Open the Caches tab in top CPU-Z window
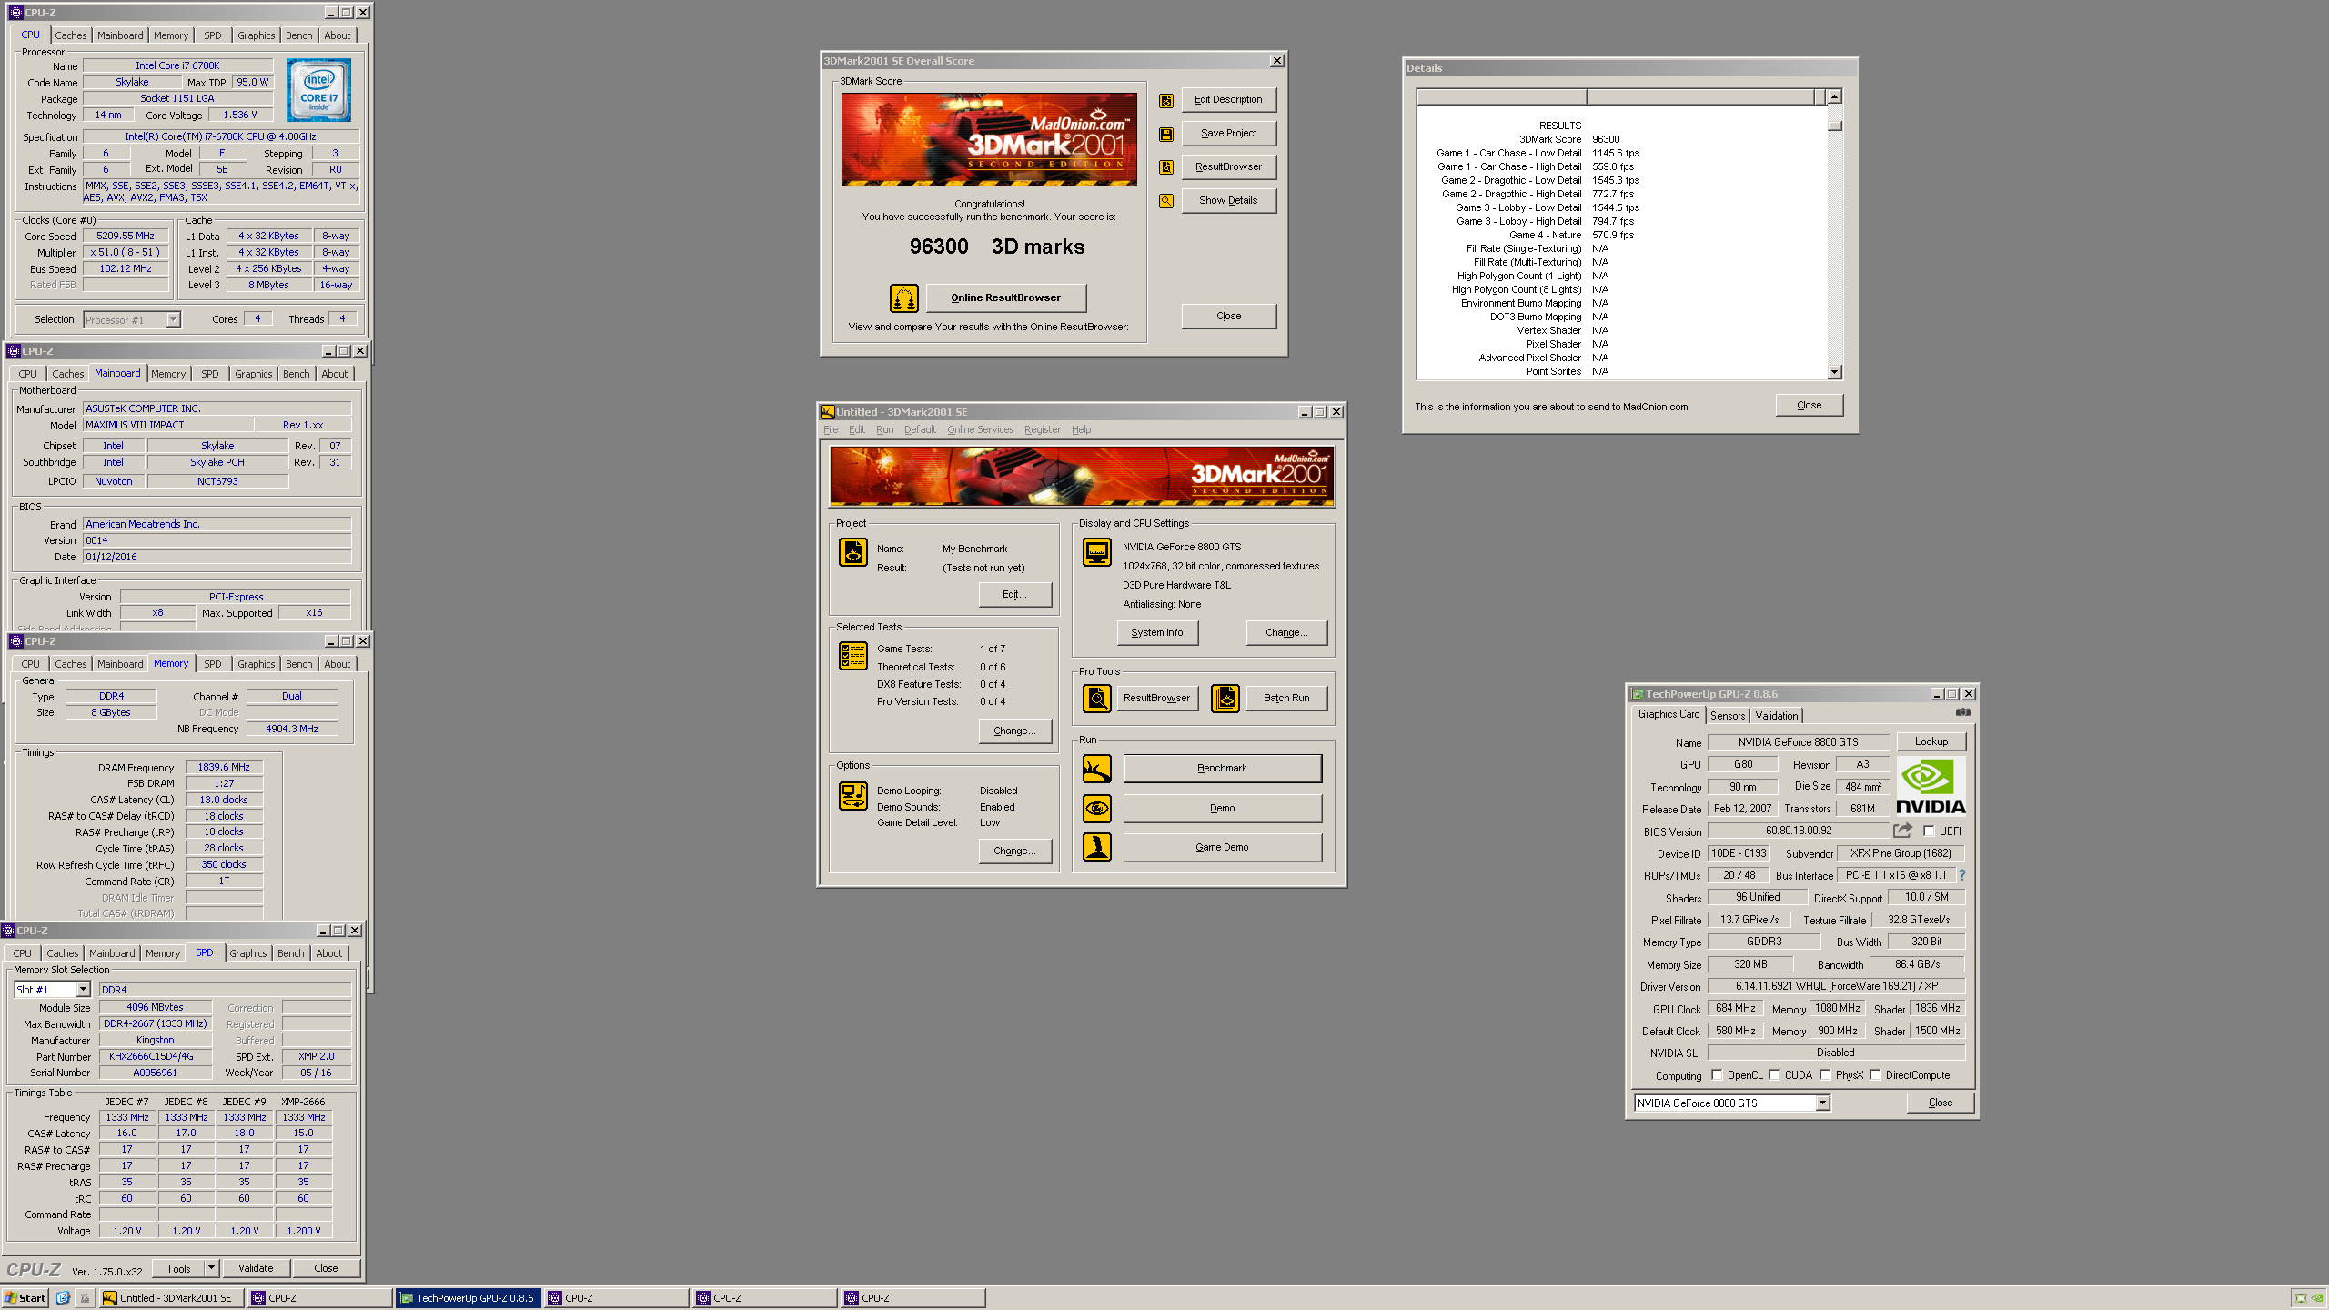 [70, 35]
